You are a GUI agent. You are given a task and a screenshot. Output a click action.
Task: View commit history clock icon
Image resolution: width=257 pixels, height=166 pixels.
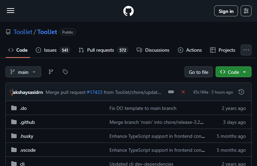[x=241, y=92]
